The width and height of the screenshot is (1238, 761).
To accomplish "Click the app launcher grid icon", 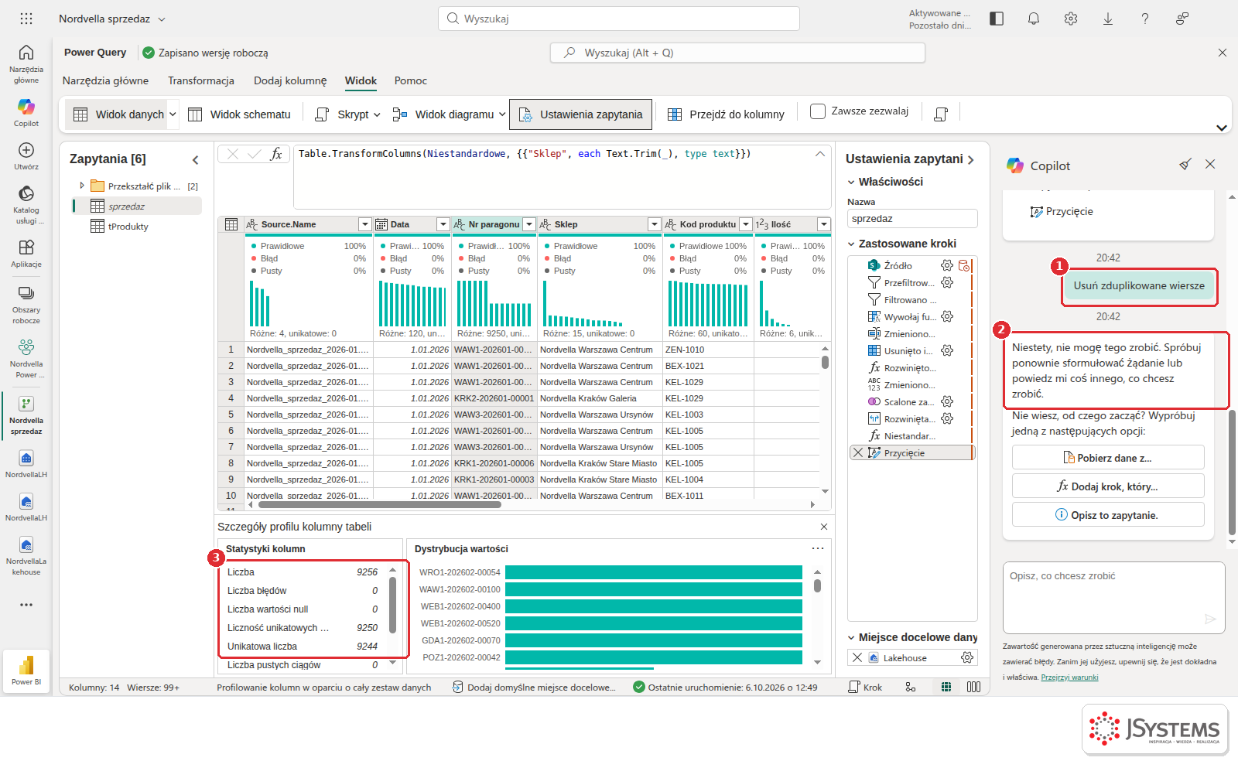I will [26, 19].
